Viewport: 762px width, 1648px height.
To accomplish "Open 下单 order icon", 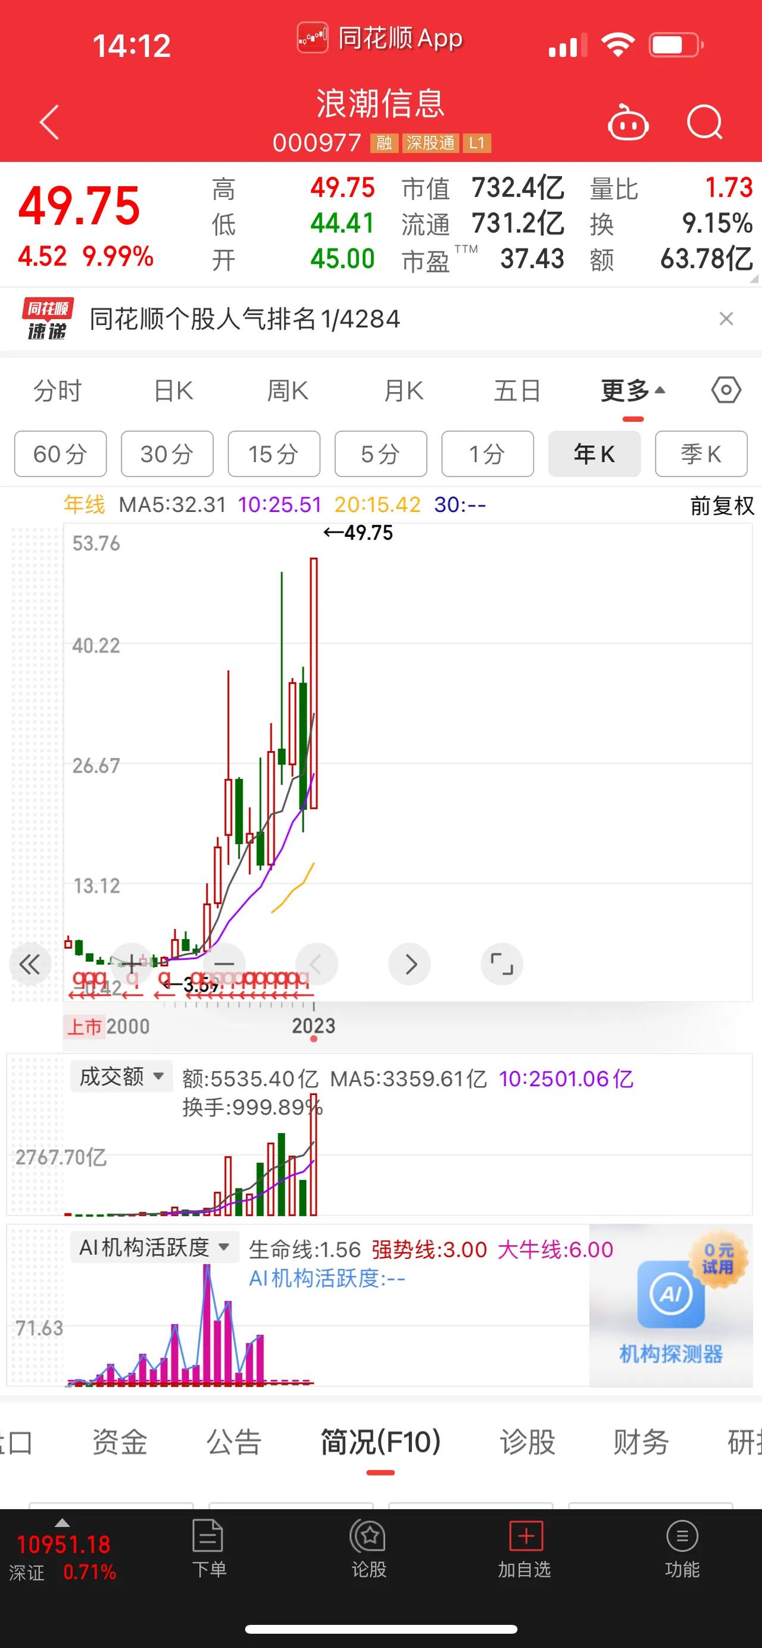I will (x=208, y=1549).
